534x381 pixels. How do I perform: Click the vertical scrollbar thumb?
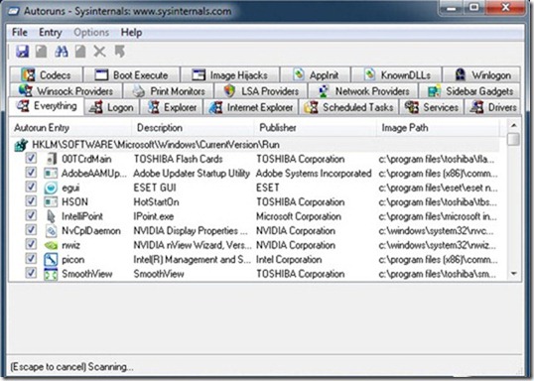[513, 139]
